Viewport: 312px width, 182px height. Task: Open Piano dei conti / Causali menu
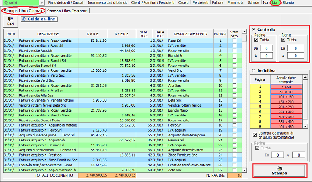click(x=66, y=3)
